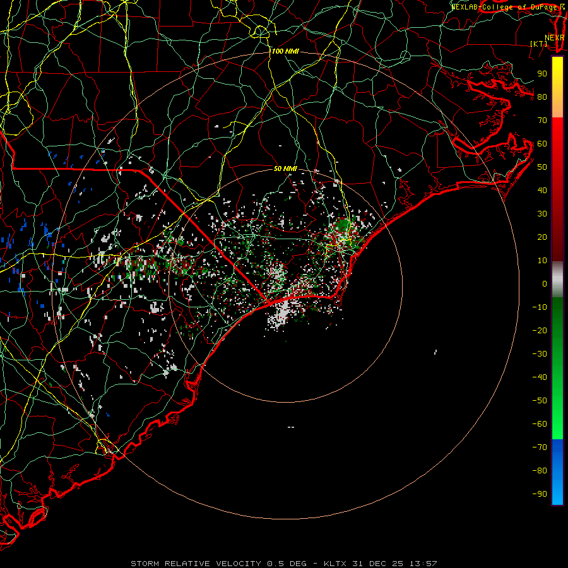Click the -30 scale value label
Screen dimensions: 568x568
point(540,354)
